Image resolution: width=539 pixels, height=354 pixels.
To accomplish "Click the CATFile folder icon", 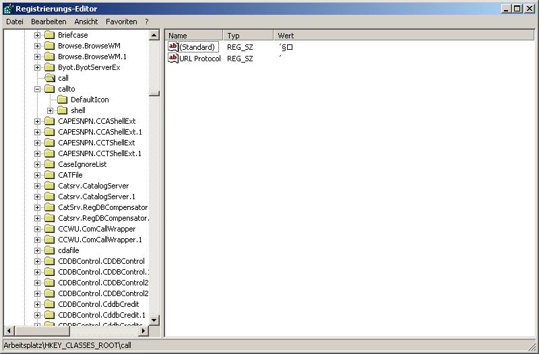I will 49,175.
